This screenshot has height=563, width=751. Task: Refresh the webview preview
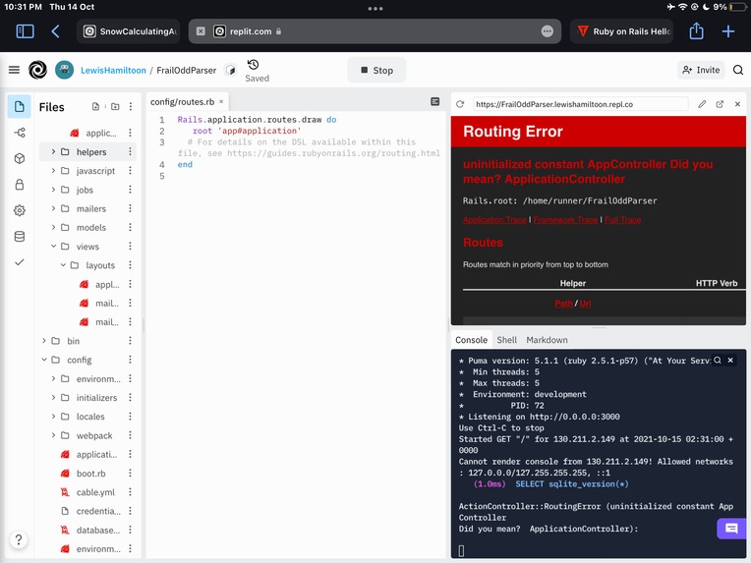click(x=460, y=104)
